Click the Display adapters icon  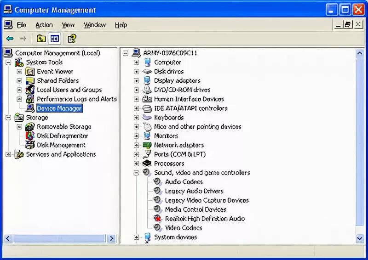coord(147,81)
